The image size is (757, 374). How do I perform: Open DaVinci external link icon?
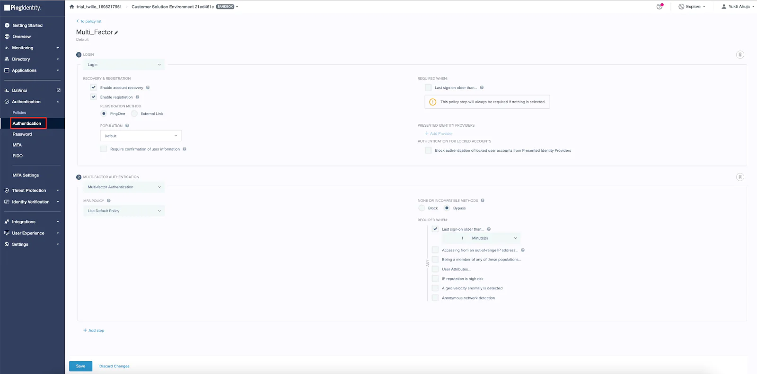pos(59,90)
